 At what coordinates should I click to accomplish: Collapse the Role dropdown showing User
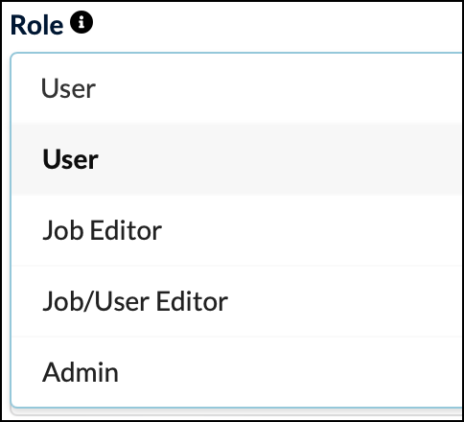pos(237,88)
